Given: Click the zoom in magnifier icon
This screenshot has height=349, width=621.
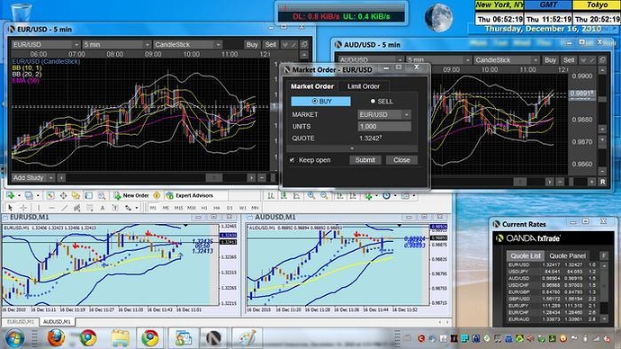Looking at the screenshot, I should tap(311, 195).
